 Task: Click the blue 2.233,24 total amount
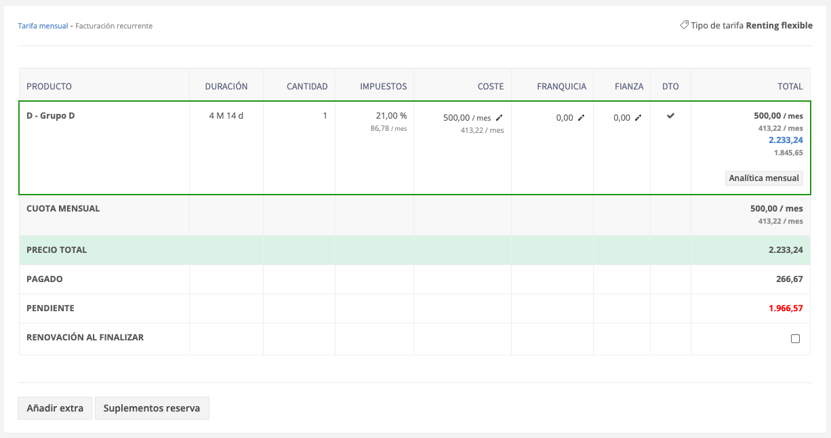click(x=786, y=140)
